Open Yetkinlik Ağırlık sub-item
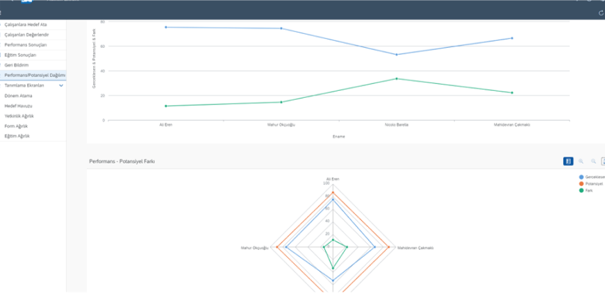 coord(33,116)
